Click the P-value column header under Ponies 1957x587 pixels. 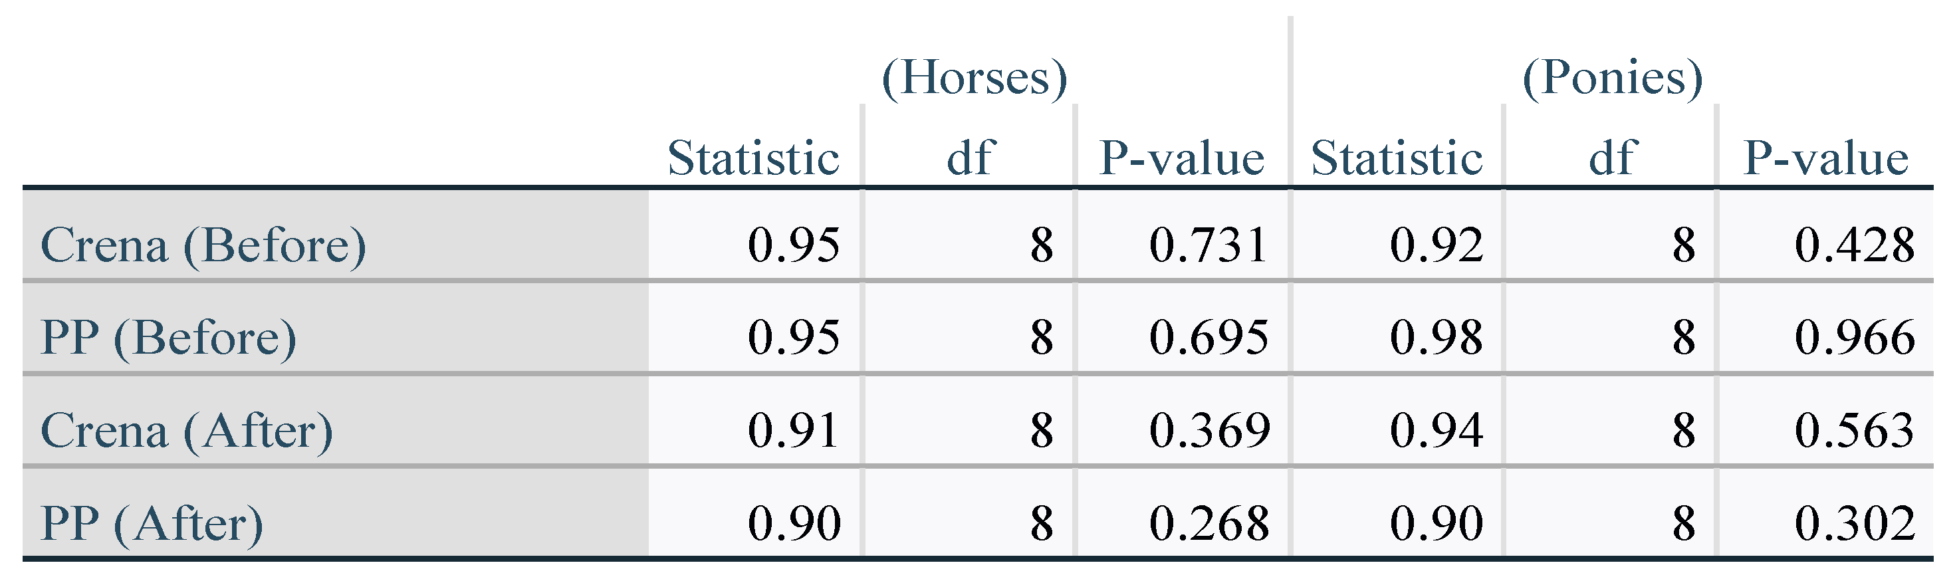tap(1825, 158)
